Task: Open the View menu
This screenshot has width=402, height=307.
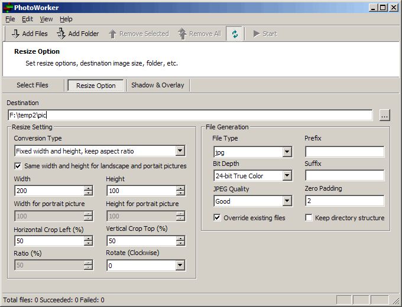Action: 46,19
